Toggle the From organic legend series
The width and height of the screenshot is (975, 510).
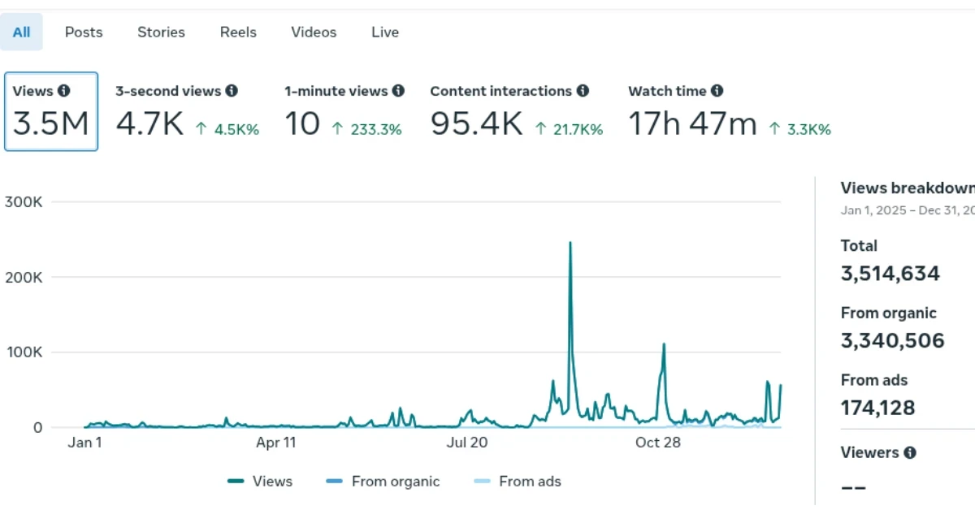pyautogui.click(x=383, y=482)
